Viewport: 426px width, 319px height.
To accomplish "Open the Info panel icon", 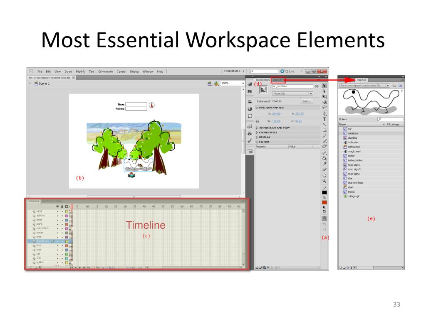I will pos(250,109).
